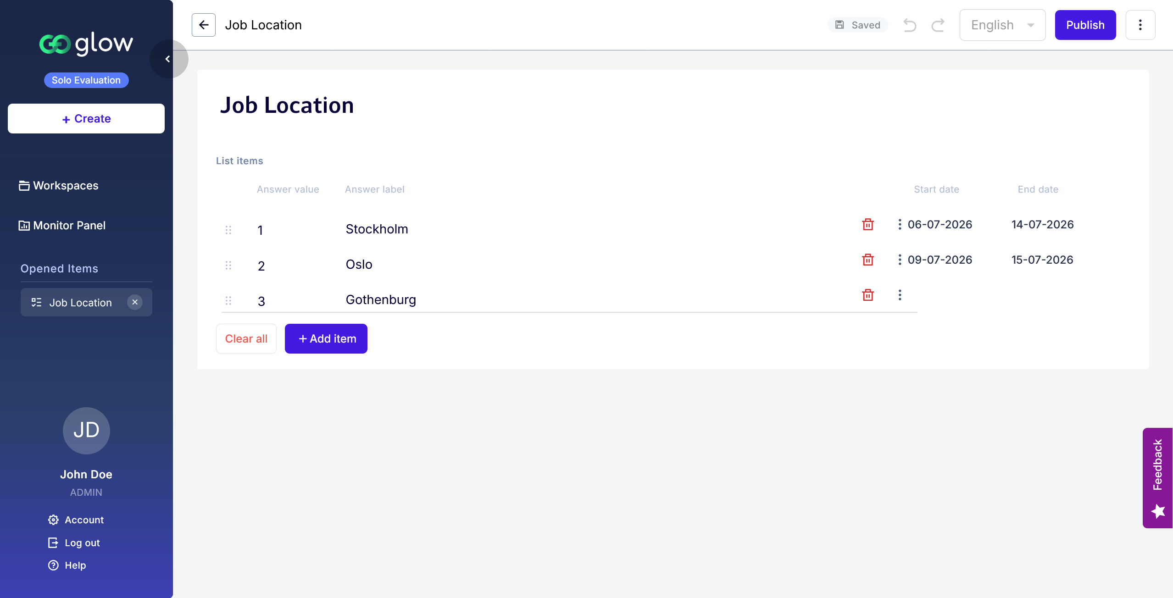The width and height of the screenshot is (1173, 598).
Task: Click the Job Location header title text
Action: click(x=263, y=25)
